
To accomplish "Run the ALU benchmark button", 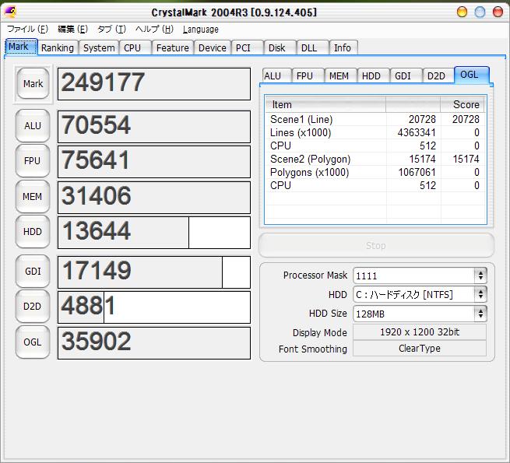I will pyautogui.click(x=33, y=126).
